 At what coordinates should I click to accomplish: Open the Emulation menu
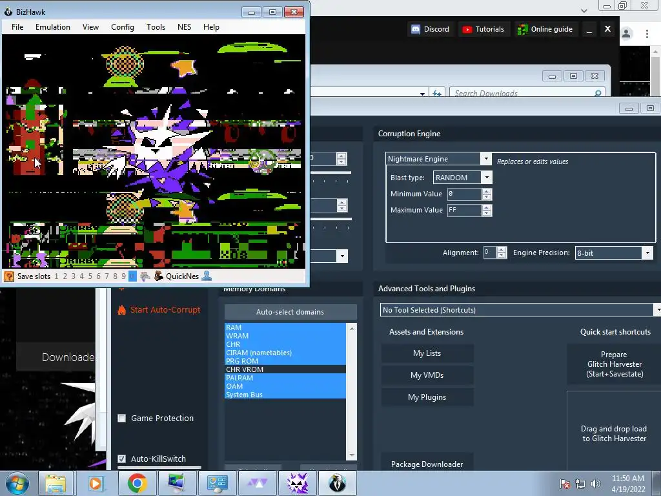(53, 27)
